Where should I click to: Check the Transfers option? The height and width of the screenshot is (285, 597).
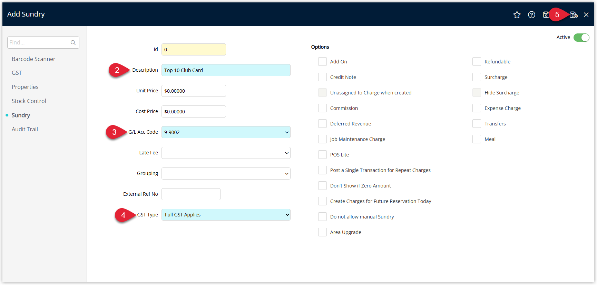[477, 124]
